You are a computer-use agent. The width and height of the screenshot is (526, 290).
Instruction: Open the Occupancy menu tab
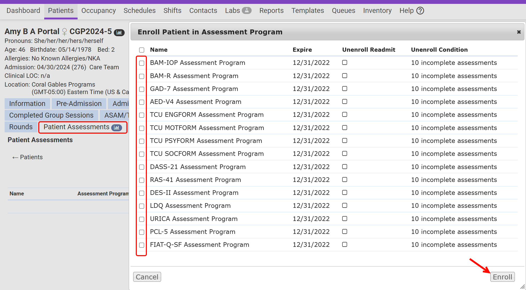(99, 11)
